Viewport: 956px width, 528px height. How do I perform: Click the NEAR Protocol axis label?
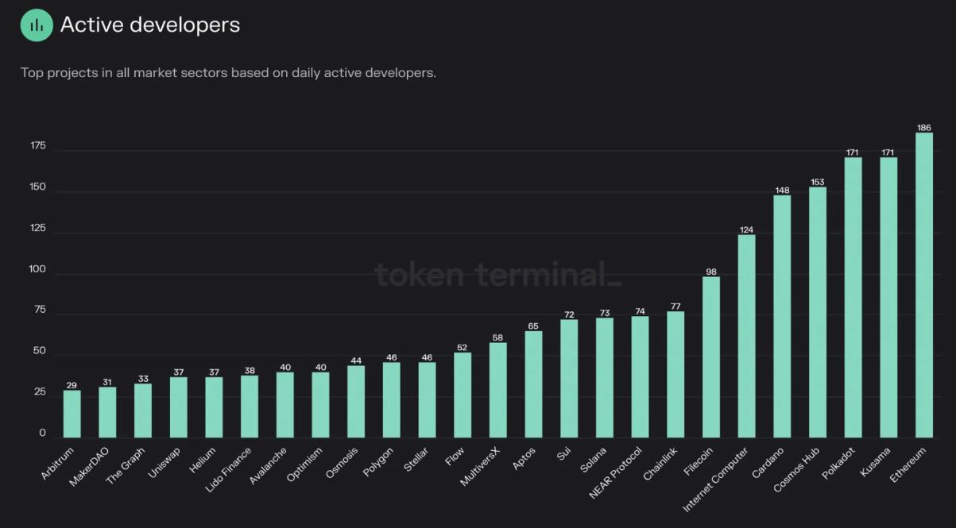tap(616, 472)
